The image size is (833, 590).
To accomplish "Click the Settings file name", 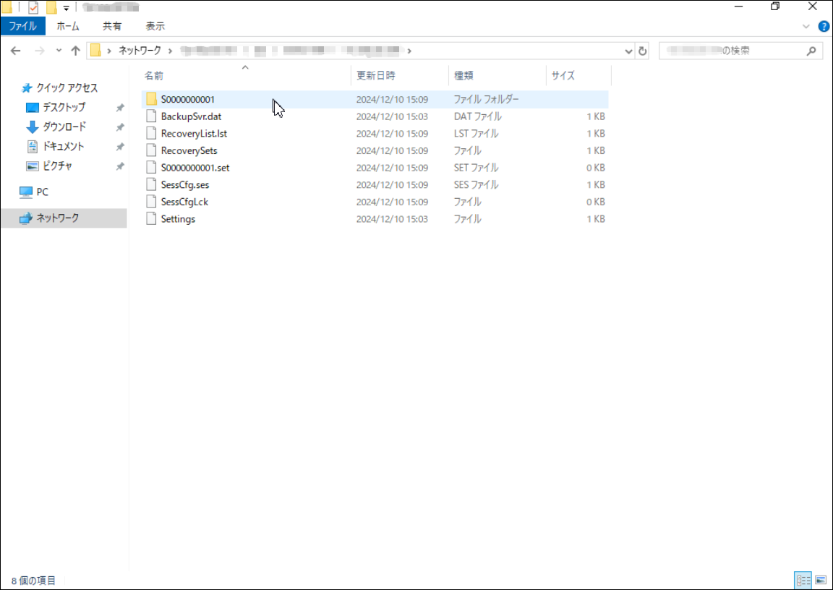I will pos(178,219).
